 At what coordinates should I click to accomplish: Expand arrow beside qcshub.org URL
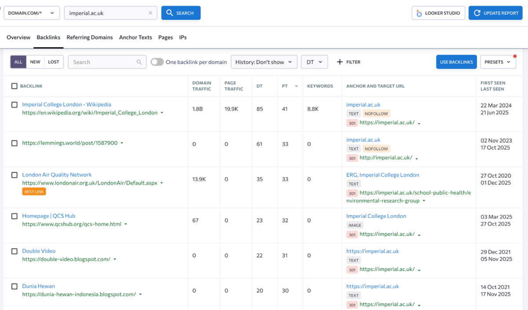click(x=126, y=225)
